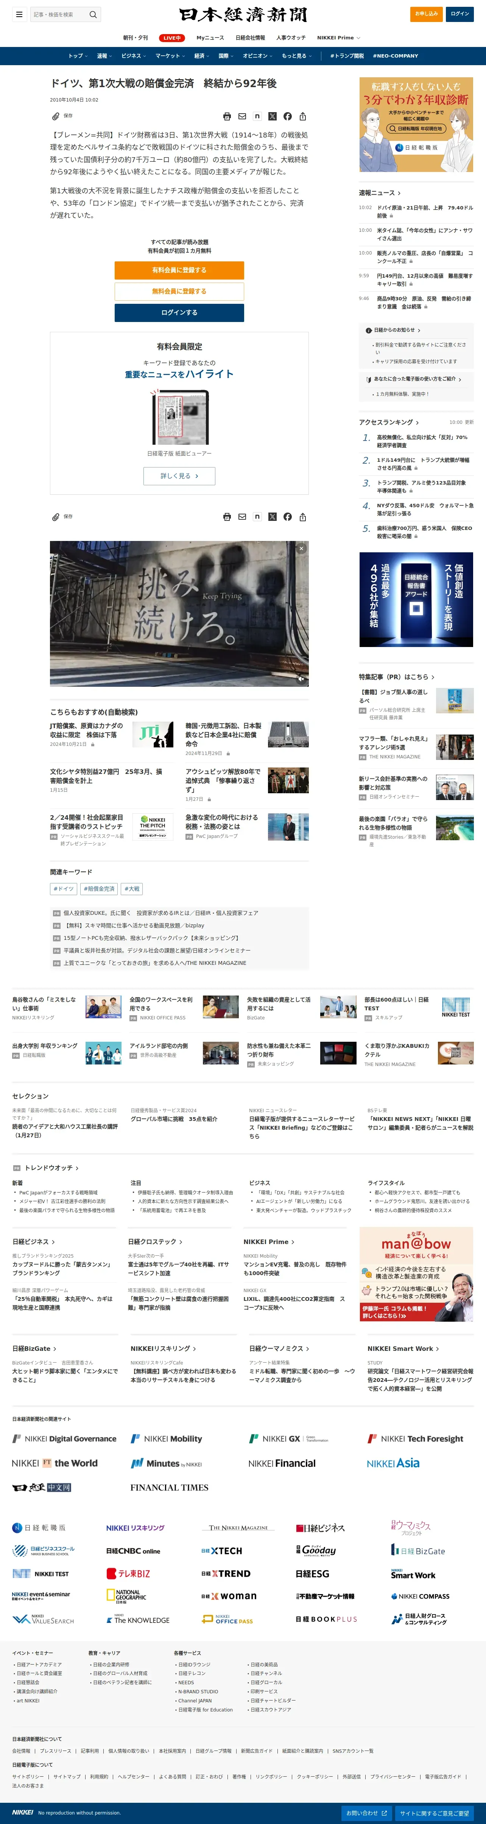Select the #ドイツ keyword tag
This screenshot has height=1824, width=486.
(x=64, y=889)
